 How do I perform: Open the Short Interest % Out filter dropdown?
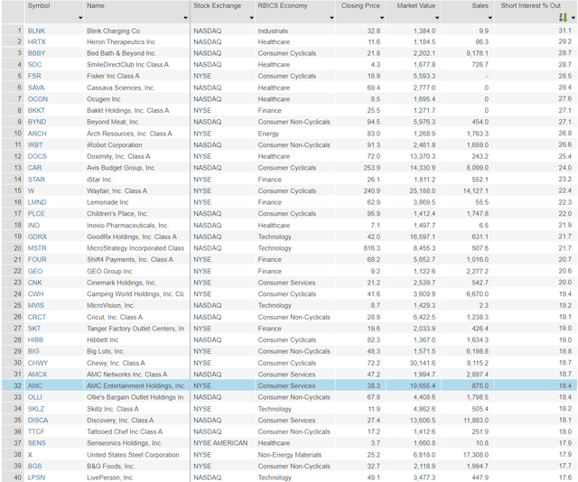[x=573, y=18]
